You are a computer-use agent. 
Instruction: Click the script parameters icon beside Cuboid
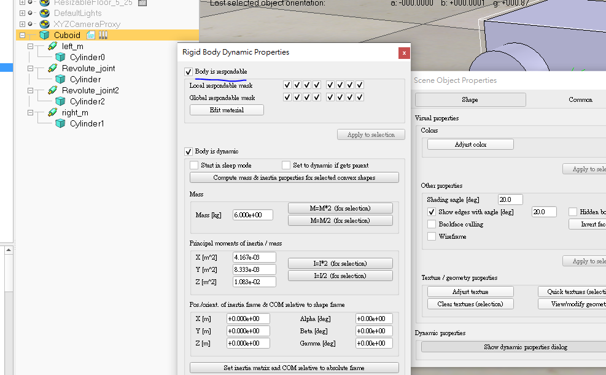(x=103, y=35)
